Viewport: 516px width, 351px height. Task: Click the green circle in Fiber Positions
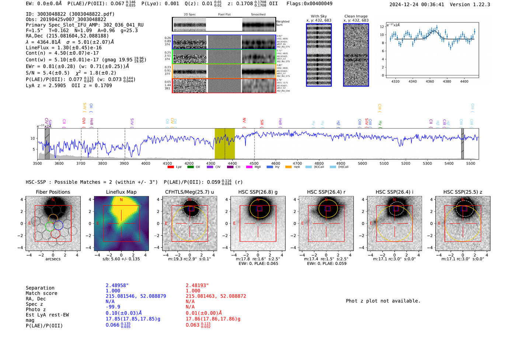50,227
